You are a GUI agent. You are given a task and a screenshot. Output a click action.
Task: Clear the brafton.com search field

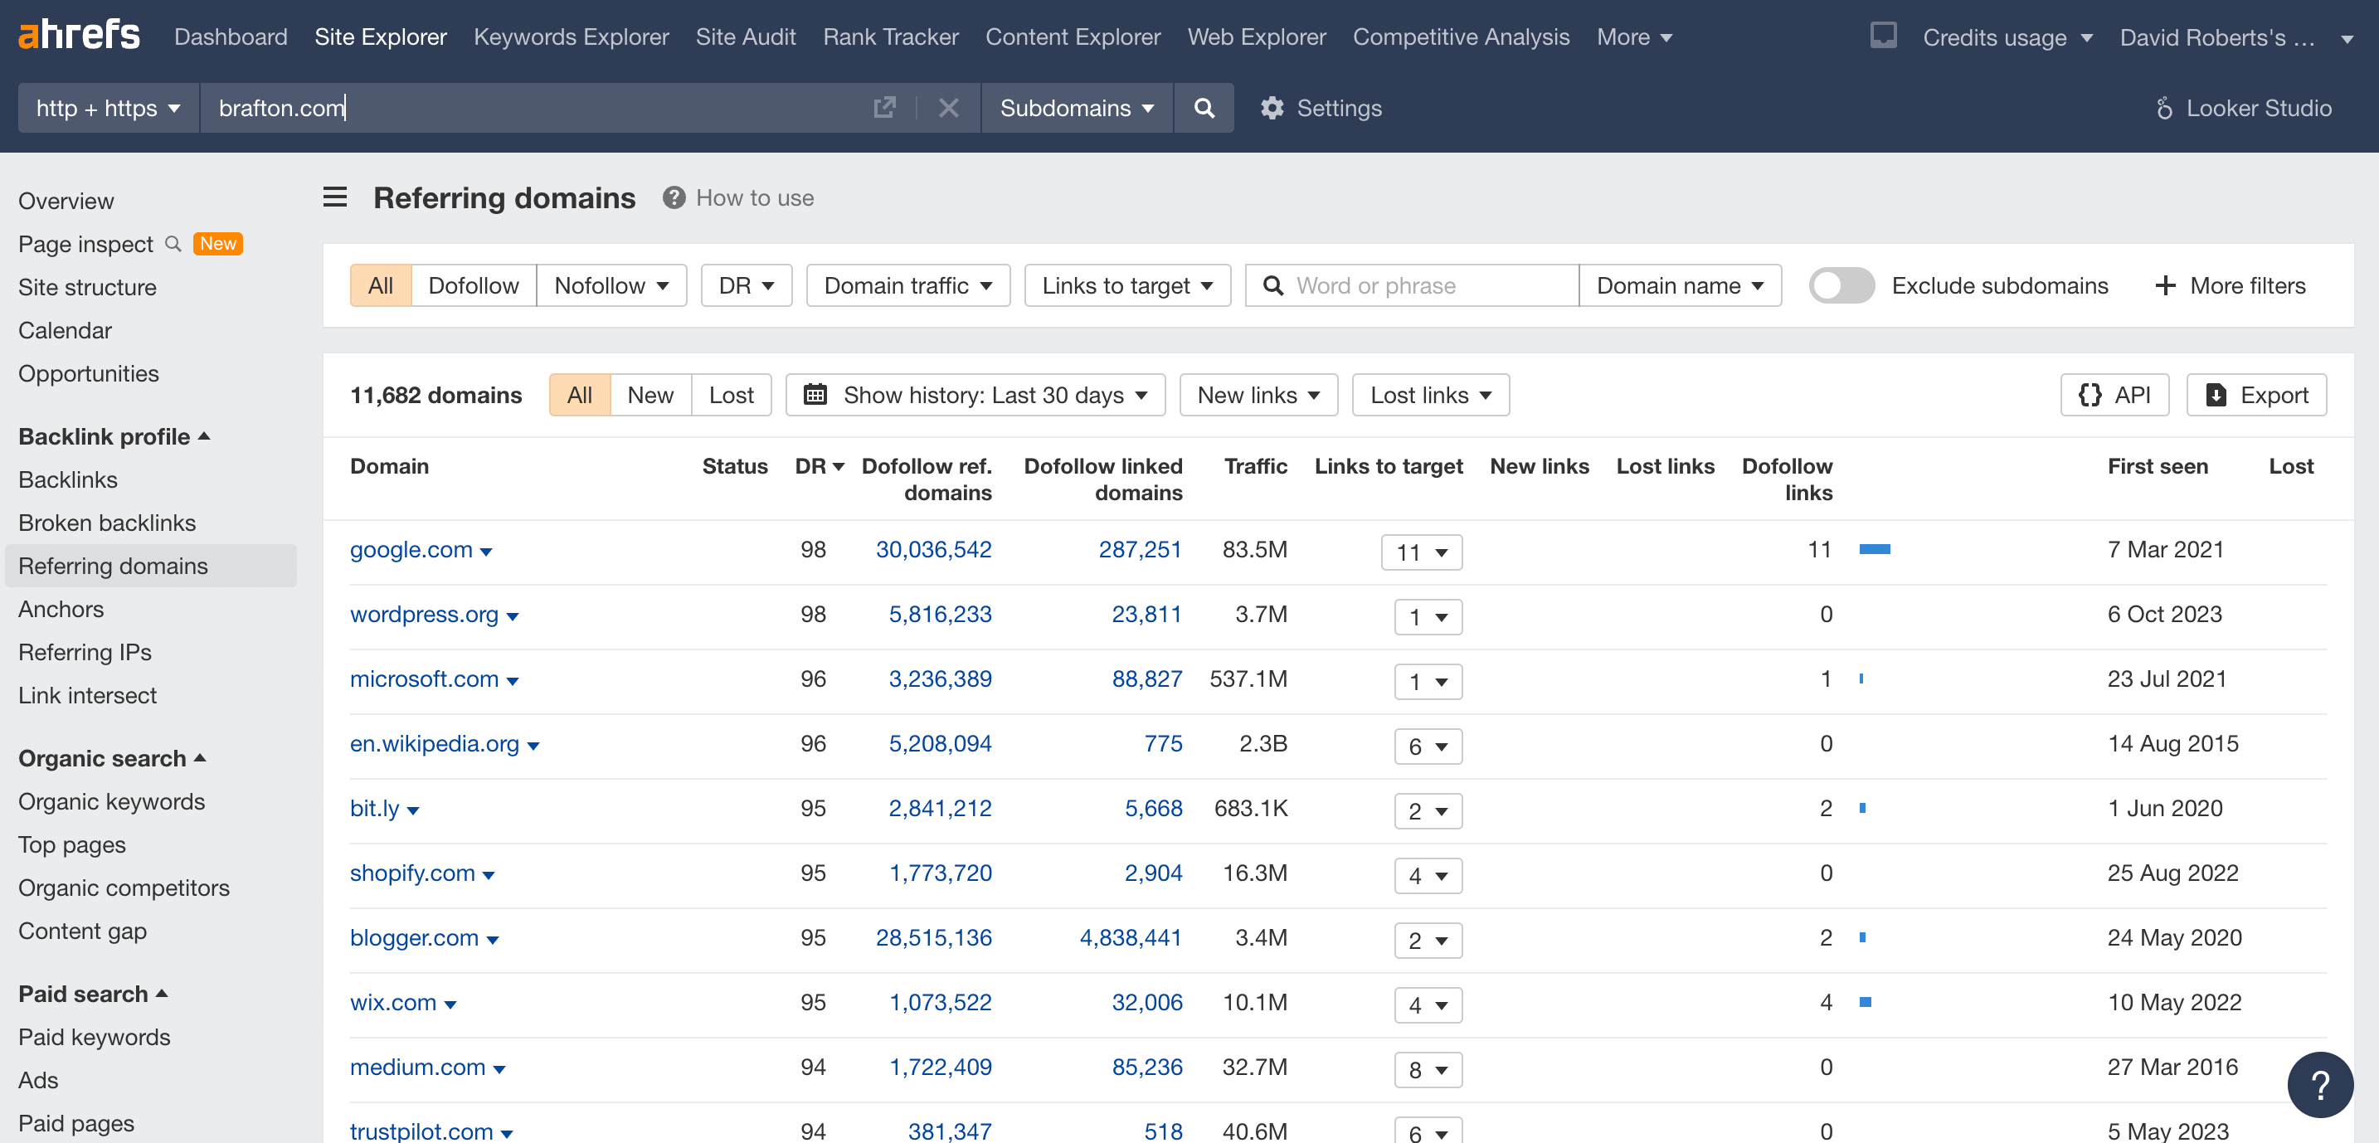tap(948, 108)
